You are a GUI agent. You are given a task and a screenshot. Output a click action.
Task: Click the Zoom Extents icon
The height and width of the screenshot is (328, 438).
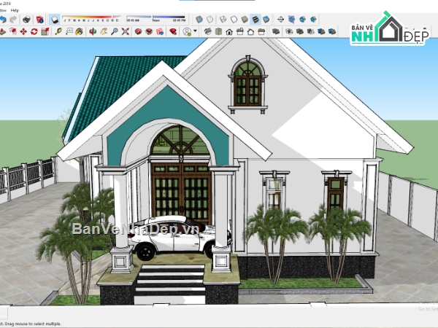click(126, 31)
